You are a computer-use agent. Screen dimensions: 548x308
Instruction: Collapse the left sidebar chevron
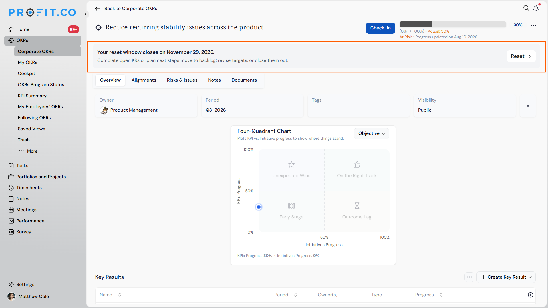click(86, 14)
